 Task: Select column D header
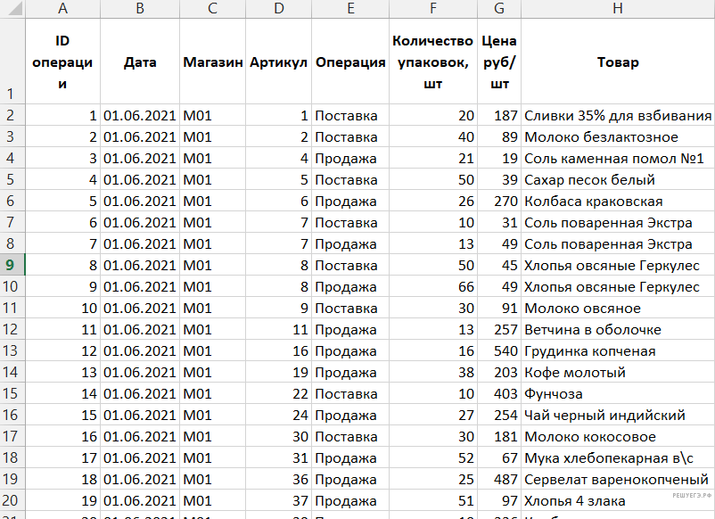coord(278,9)
